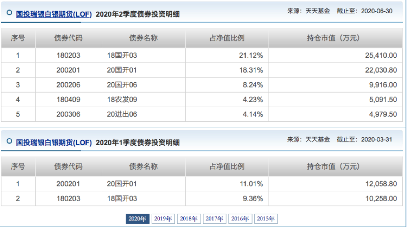Image resolution: width=407 pixels, height=227 pixels.
Task: Click bond name 18农发09
Action: click(x=122, y=100)
